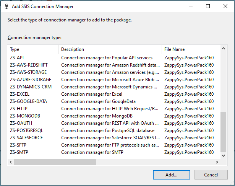Sort by the Description column header

[110, 49]
